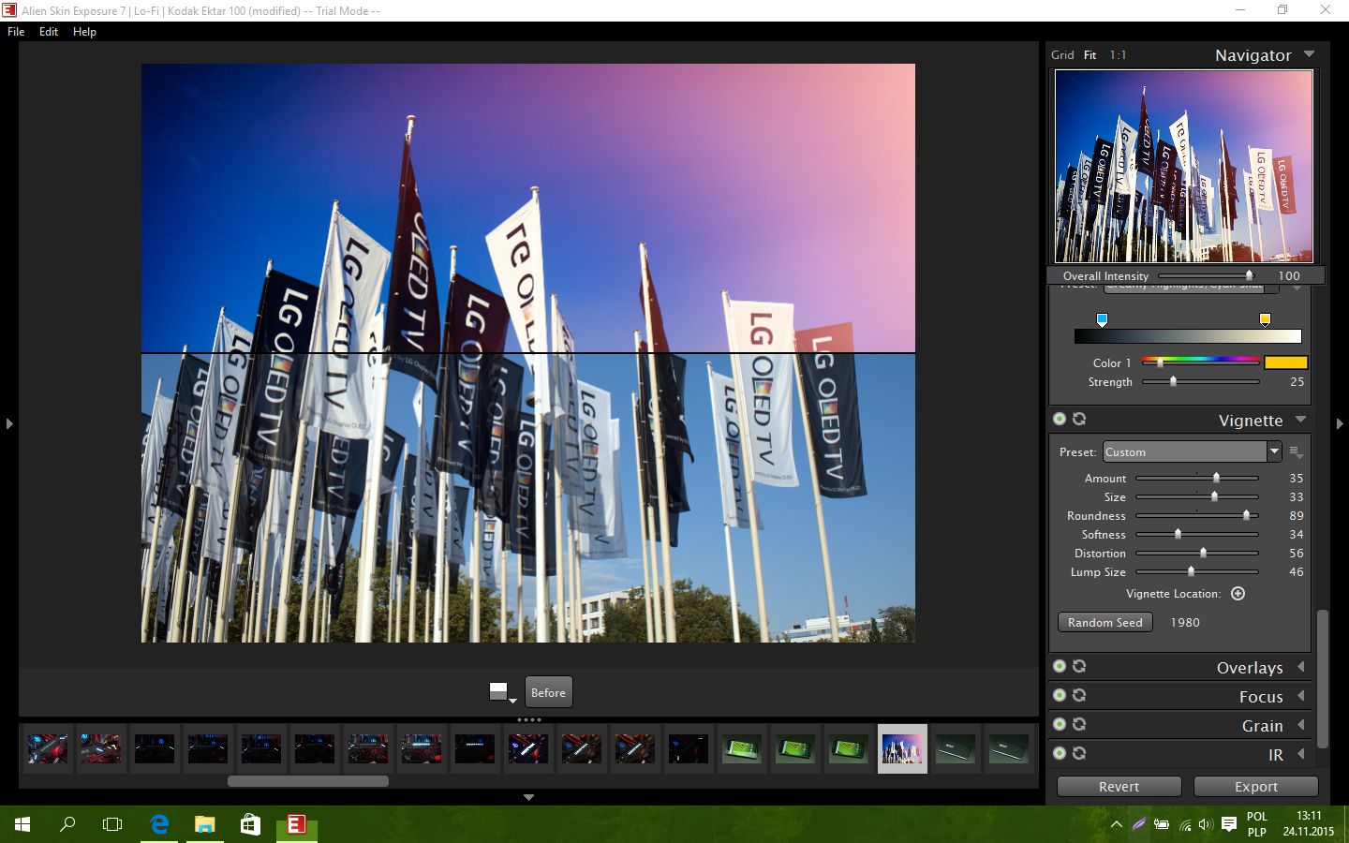Image resolution: width=1349 pixels, height=843 pixels.
Task: Click the Overall Intensity slider
Action: [x=1208, y=275]
